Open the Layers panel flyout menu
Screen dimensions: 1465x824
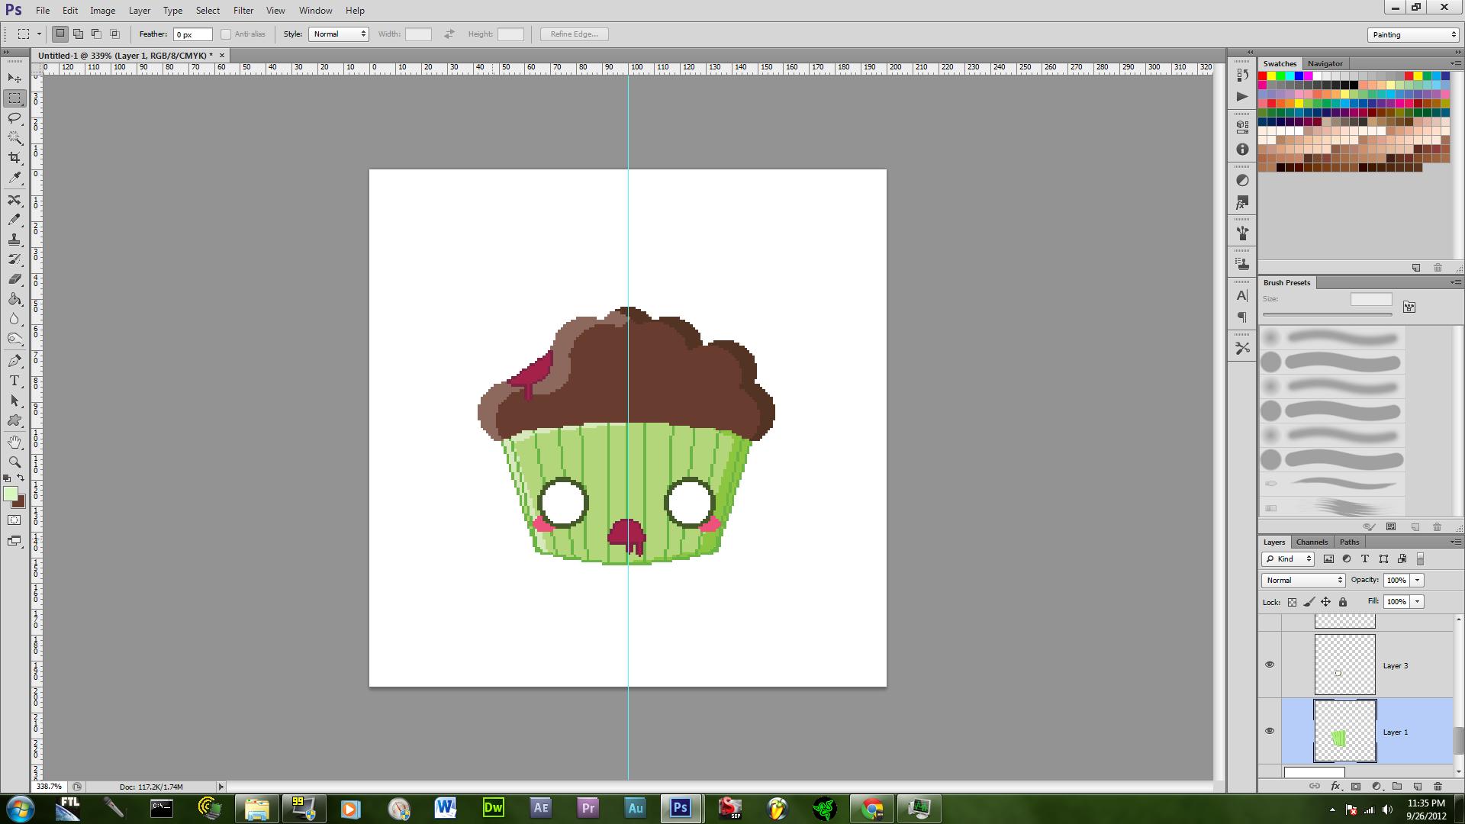click(1454, 542)
